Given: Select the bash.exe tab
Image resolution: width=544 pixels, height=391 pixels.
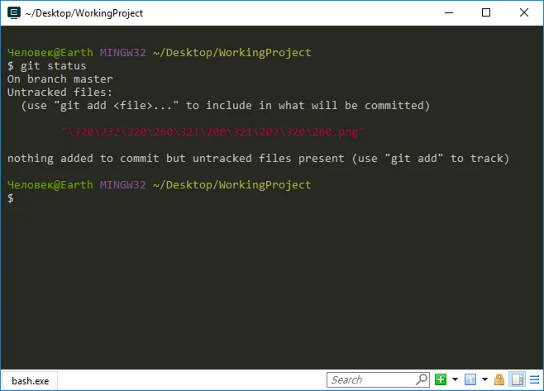Looking at the screenshot, I should (x=30, y=380).
